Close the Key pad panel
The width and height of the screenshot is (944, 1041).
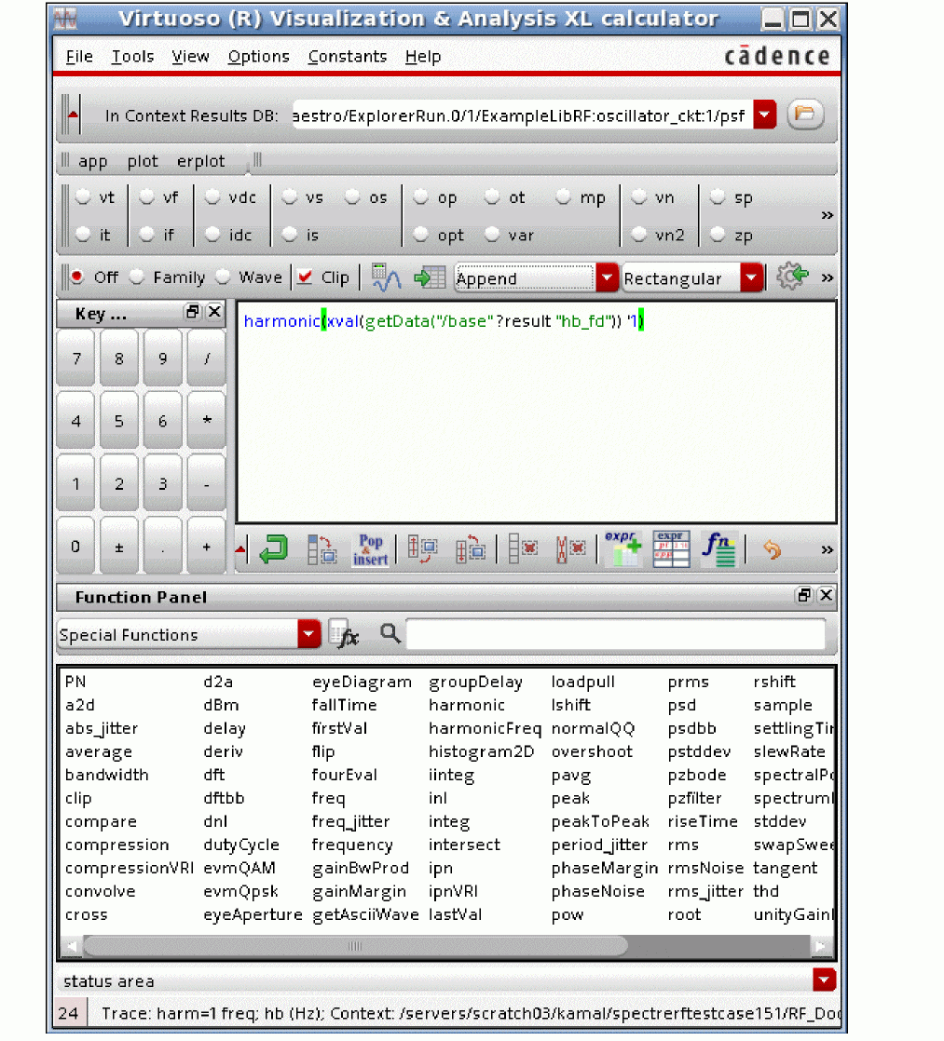(x=214, y=312)
